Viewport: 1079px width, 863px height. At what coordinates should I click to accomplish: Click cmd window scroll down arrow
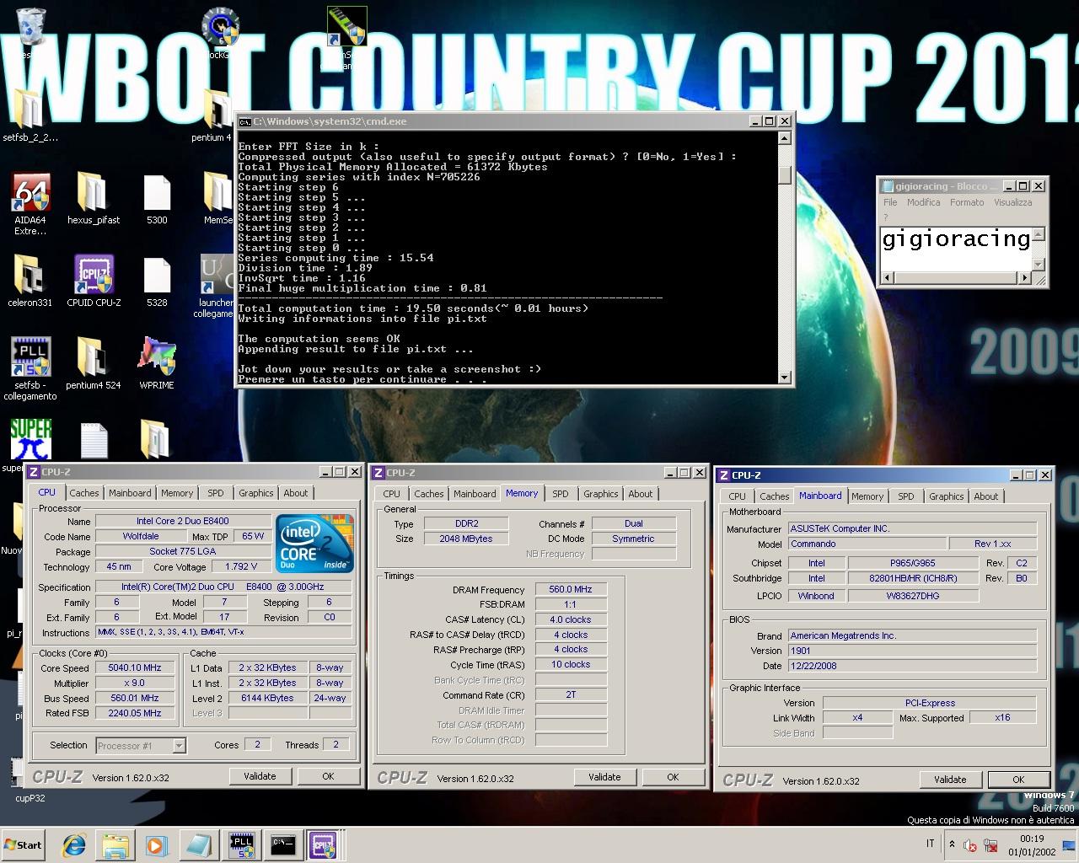point(784,377)
